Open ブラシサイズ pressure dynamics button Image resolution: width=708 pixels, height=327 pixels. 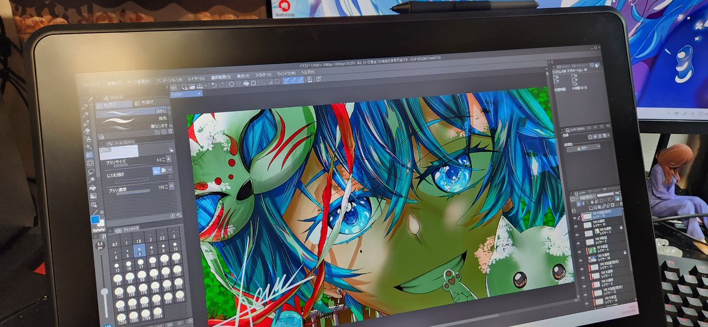[x=168, y=159]
